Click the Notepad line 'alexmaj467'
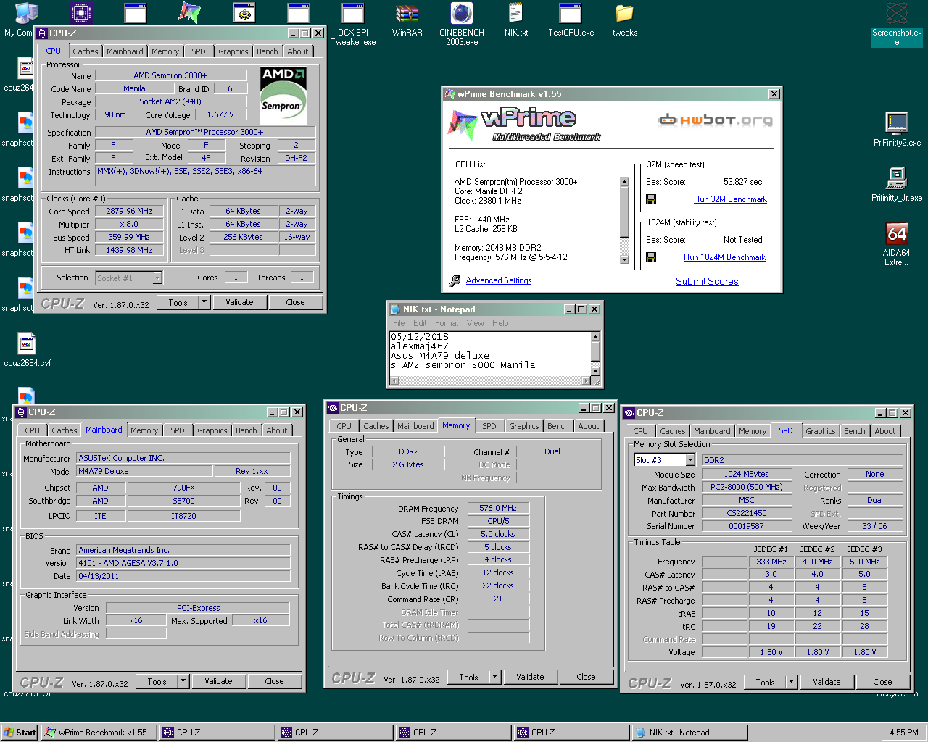This screenshot has width=928, height=742. 420,346
